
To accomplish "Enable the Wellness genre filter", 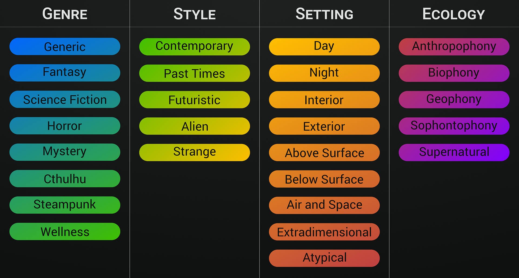I will pyautogui.click(x=65, y=232).
